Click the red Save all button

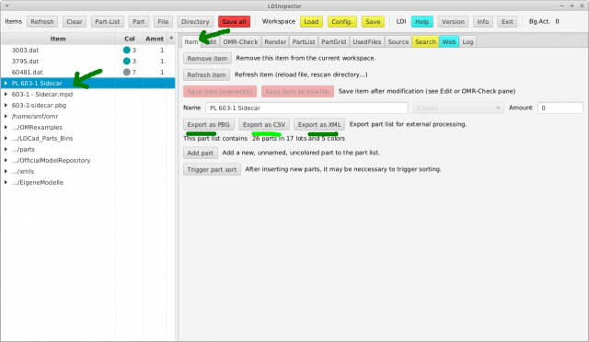(234, 22)
